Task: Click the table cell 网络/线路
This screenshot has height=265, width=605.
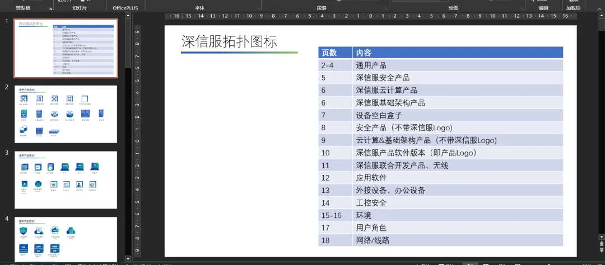Action: click(x=458, y=240)
